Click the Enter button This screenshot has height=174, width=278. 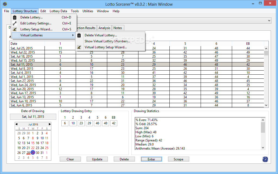151,159
